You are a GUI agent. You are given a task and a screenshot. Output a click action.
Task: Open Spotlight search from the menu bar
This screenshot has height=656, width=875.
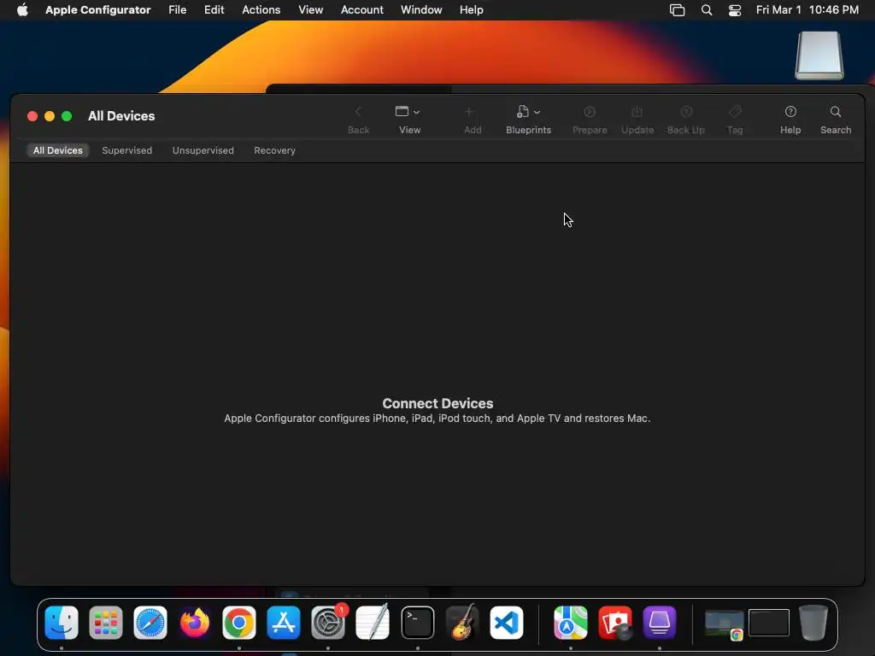(x=707, y=10)
